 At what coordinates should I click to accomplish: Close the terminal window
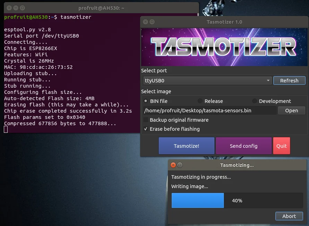[9, 8]
